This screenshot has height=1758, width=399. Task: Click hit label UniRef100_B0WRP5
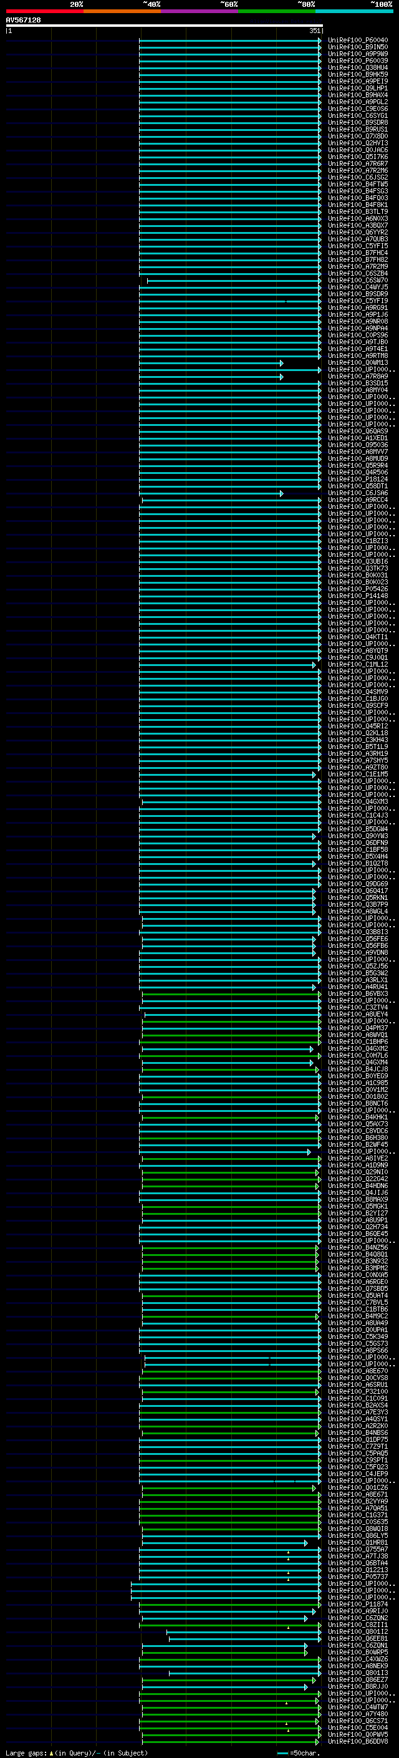357,1652
